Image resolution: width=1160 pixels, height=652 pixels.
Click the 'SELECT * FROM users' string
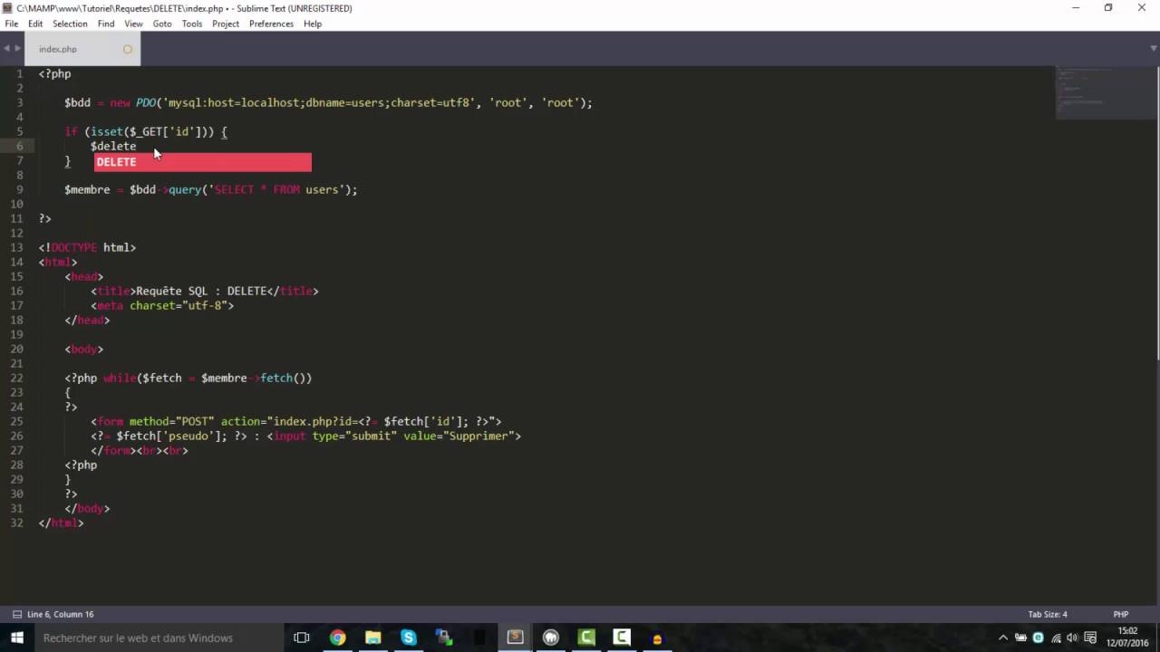tap(275, 189)
